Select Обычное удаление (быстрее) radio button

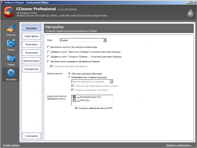[x=69, y=74]
